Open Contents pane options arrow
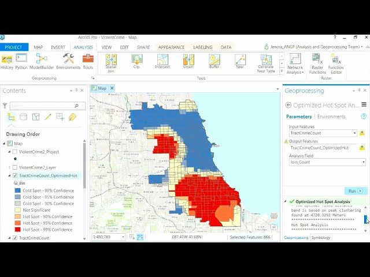This screenshot has width=370, height=277. pyautogui.click(x=71, y=91)
